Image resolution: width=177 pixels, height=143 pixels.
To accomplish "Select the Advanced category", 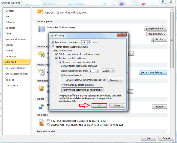I will pos(17,62).
